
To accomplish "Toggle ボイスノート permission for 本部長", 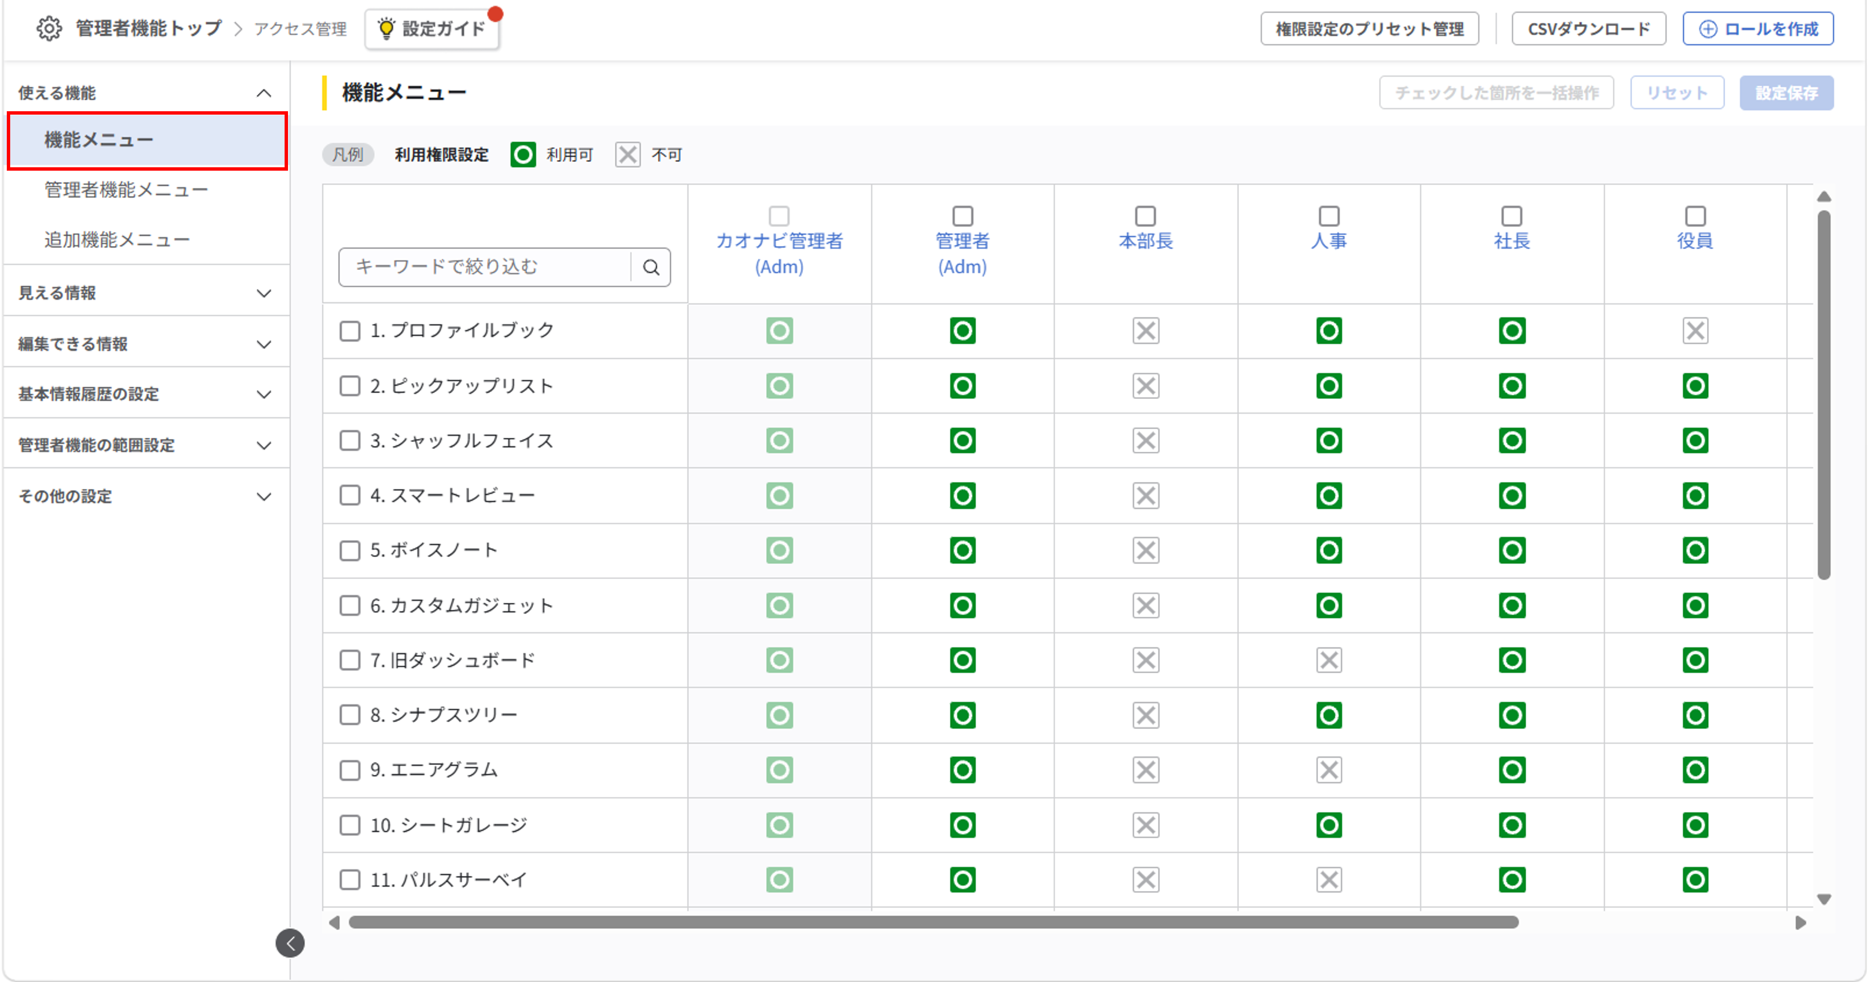I will tap(1146, 551).
